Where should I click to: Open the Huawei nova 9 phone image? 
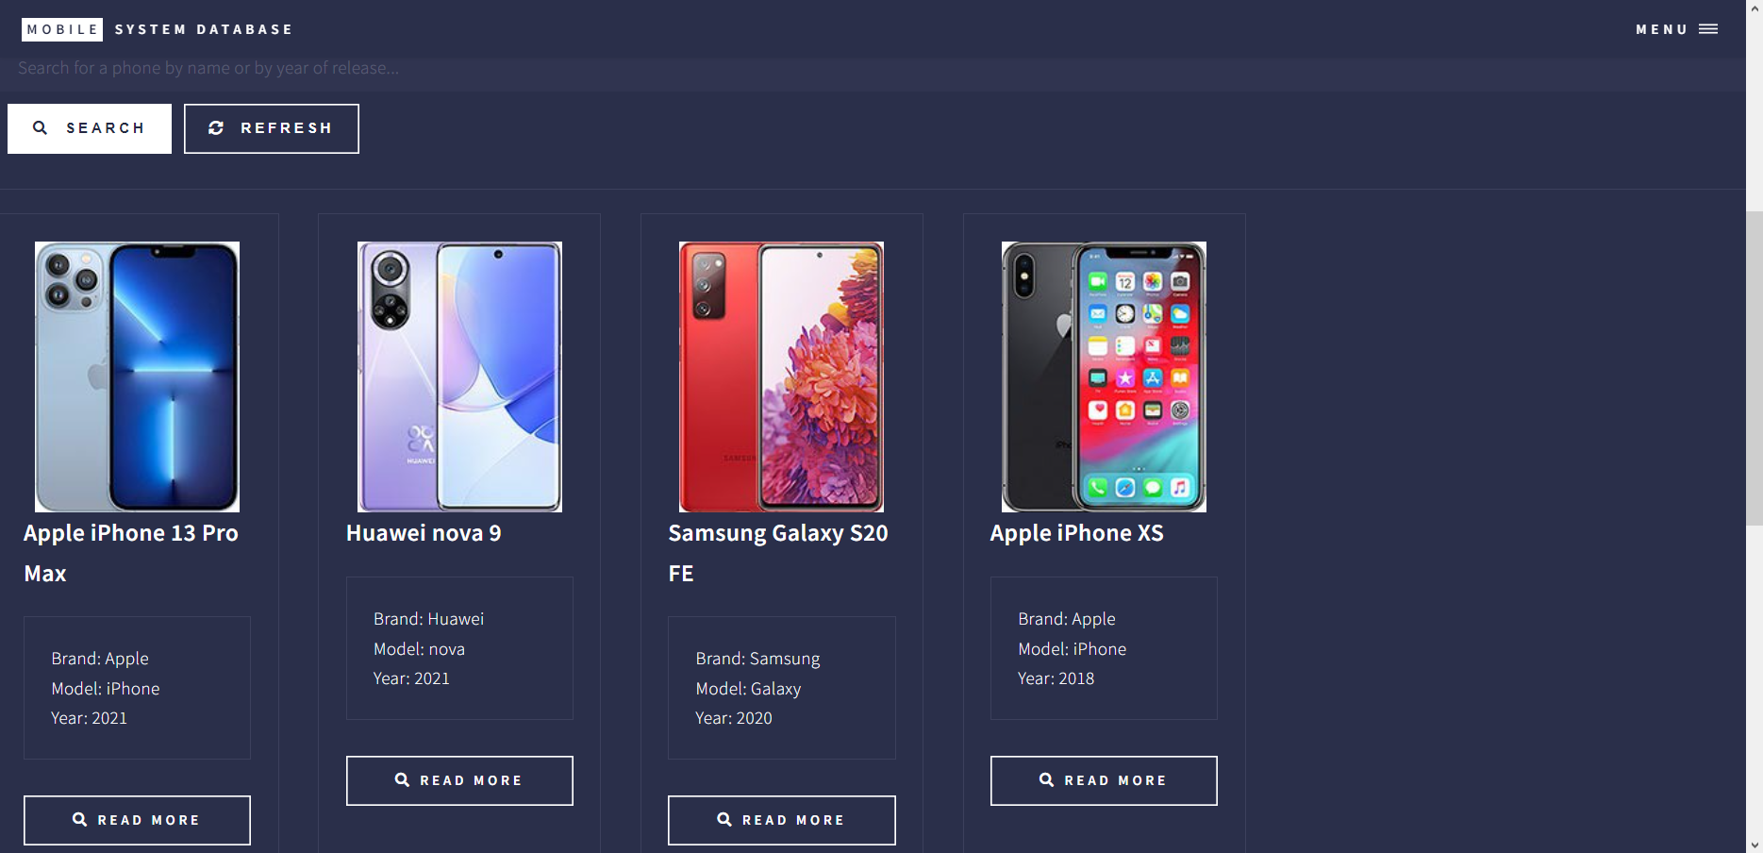tap(459, 376)
